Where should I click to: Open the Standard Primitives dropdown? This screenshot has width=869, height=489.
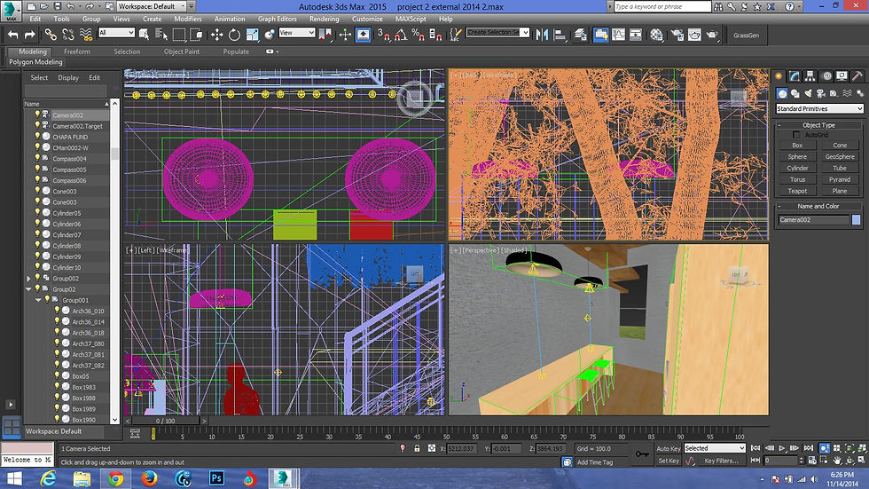[818, 109]
